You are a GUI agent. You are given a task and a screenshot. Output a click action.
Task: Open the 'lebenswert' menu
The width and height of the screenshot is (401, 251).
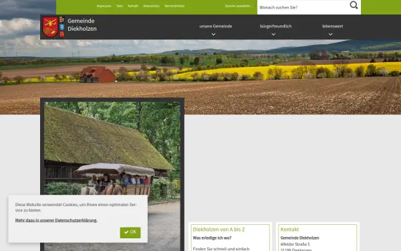[332, 26]
